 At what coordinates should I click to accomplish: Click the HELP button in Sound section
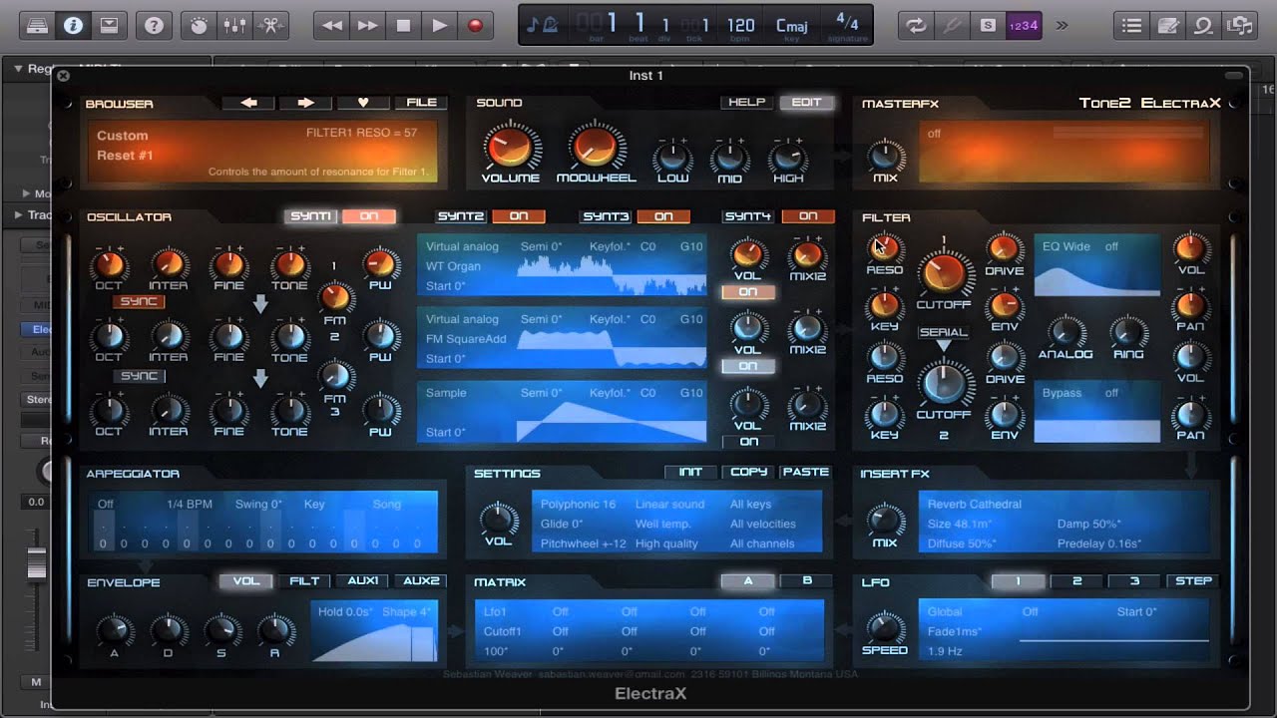tap(747, 103)
